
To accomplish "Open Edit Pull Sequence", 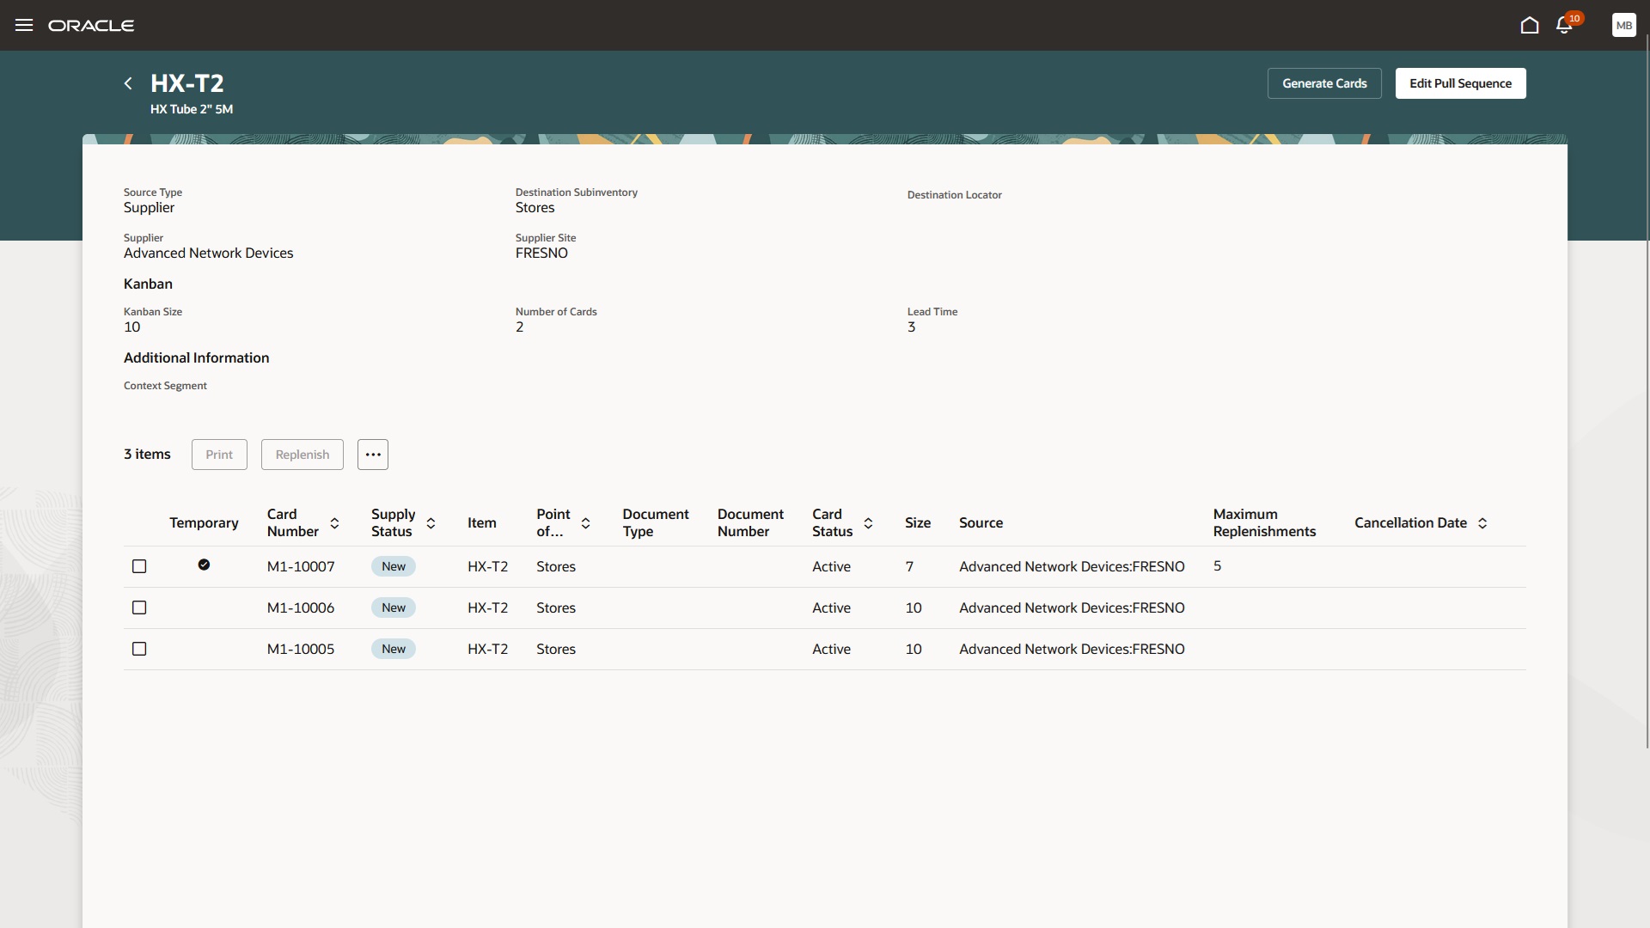I will tap(1459, 82).
